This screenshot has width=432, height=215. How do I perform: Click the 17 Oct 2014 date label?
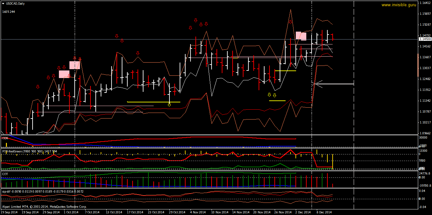tap(135, 212)
